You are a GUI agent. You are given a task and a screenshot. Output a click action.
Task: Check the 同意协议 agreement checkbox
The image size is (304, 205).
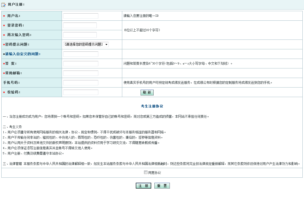point(146,172)
